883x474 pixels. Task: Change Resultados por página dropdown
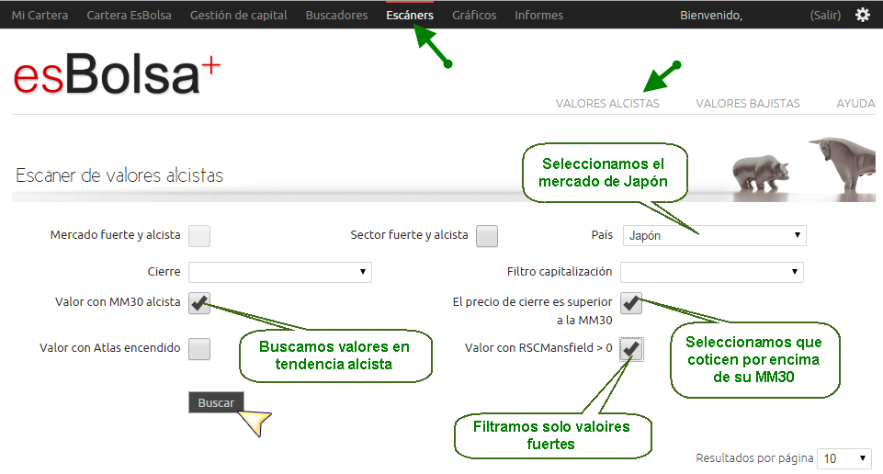click(845, 458)
